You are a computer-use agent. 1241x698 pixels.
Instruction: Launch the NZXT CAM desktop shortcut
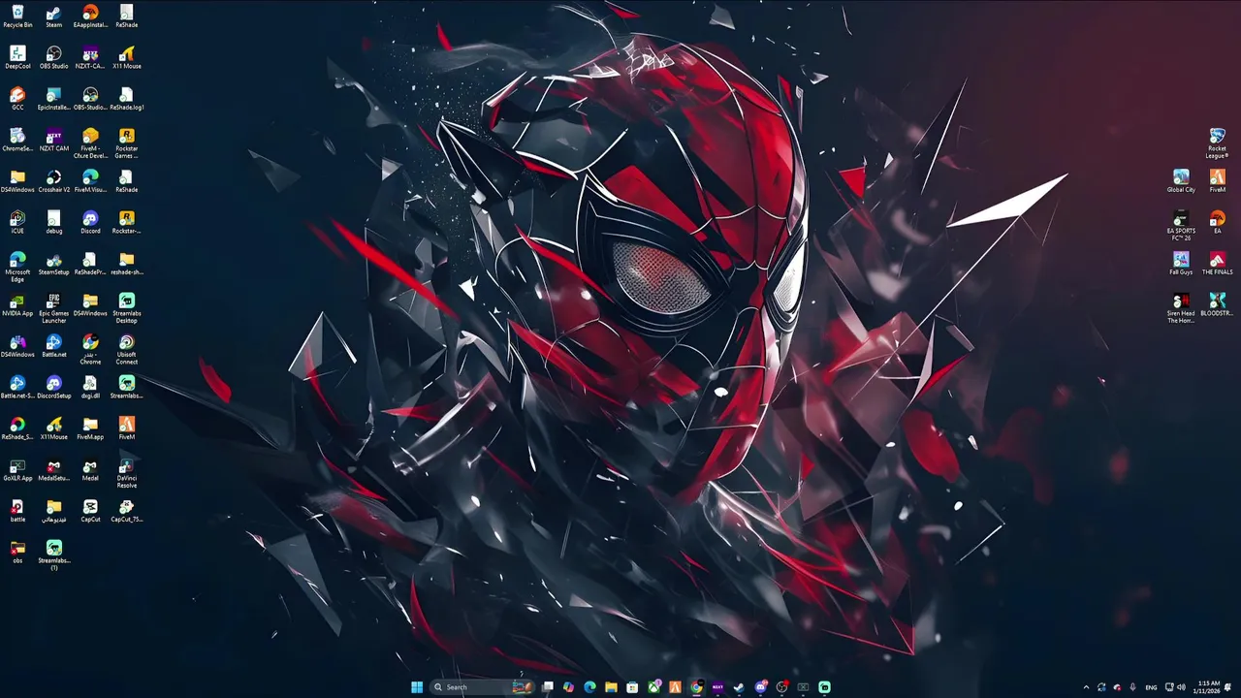coord(53,141)
